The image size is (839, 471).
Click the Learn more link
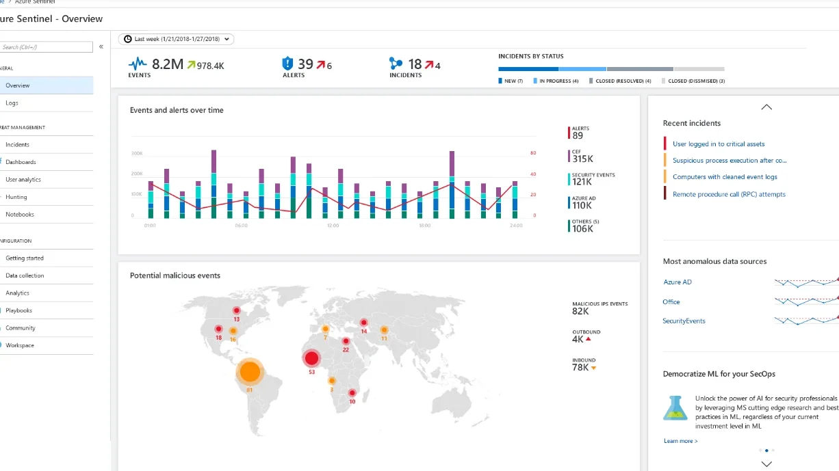pos(681,441)
